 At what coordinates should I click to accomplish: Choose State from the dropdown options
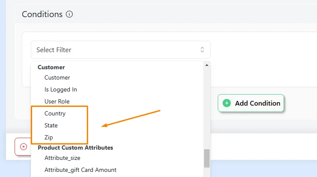(x=51, y=125)
